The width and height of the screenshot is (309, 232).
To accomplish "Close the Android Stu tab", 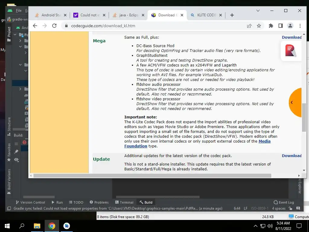I will point(65,15).
